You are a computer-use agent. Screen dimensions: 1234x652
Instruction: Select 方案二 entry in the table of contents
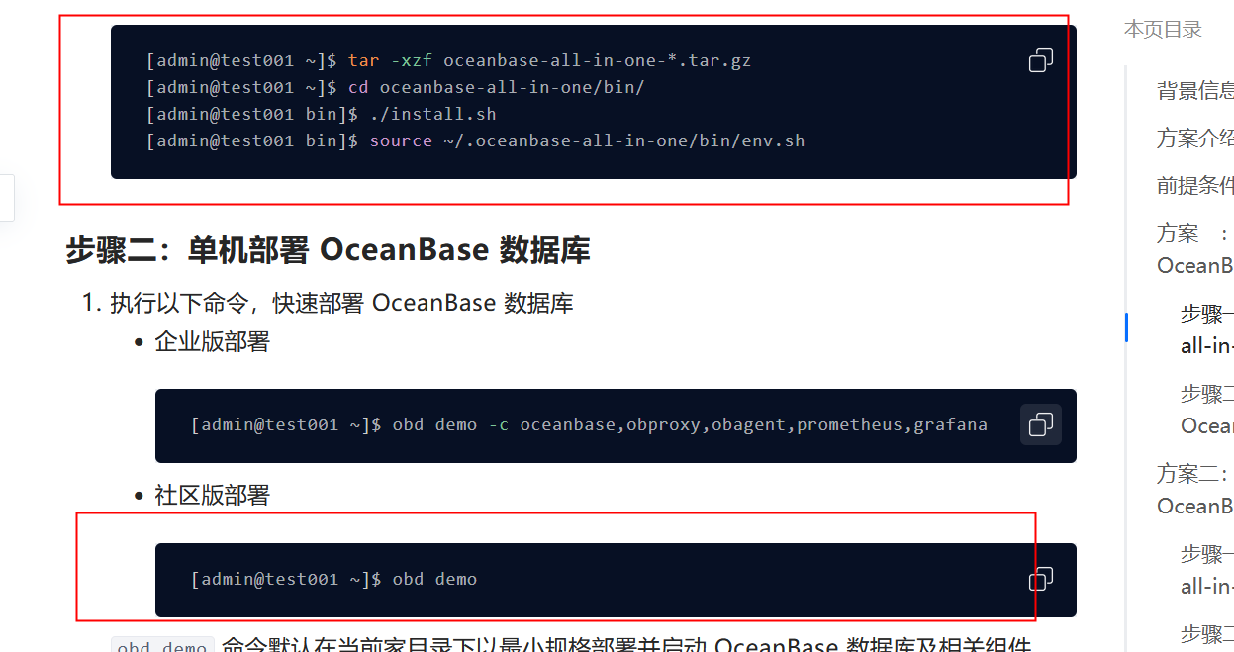point(1194,490)
